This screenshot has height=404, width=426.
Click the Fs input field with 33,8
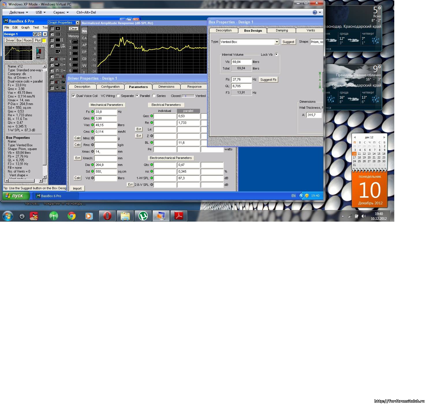(x=105, y=112)
